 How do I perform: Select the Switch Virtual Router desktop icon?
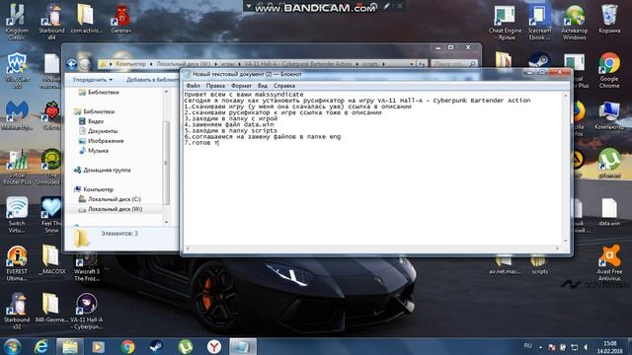click(17, 215)
